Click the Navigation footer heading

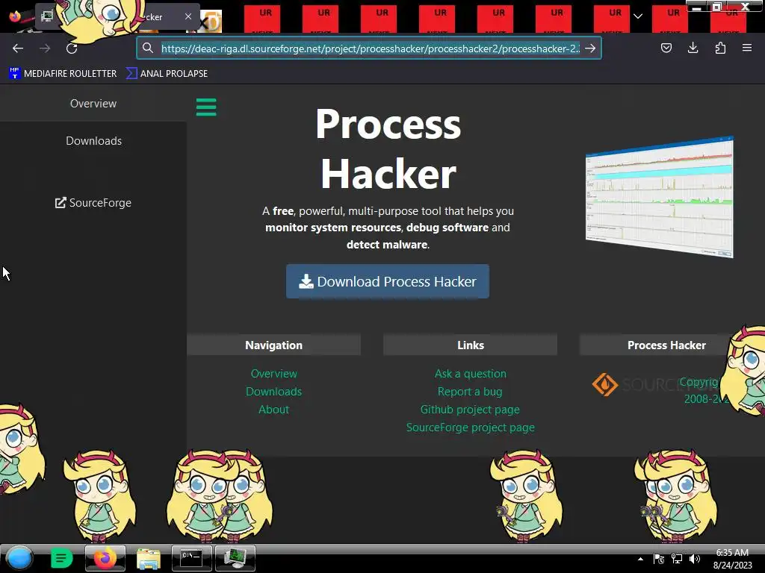273,345
